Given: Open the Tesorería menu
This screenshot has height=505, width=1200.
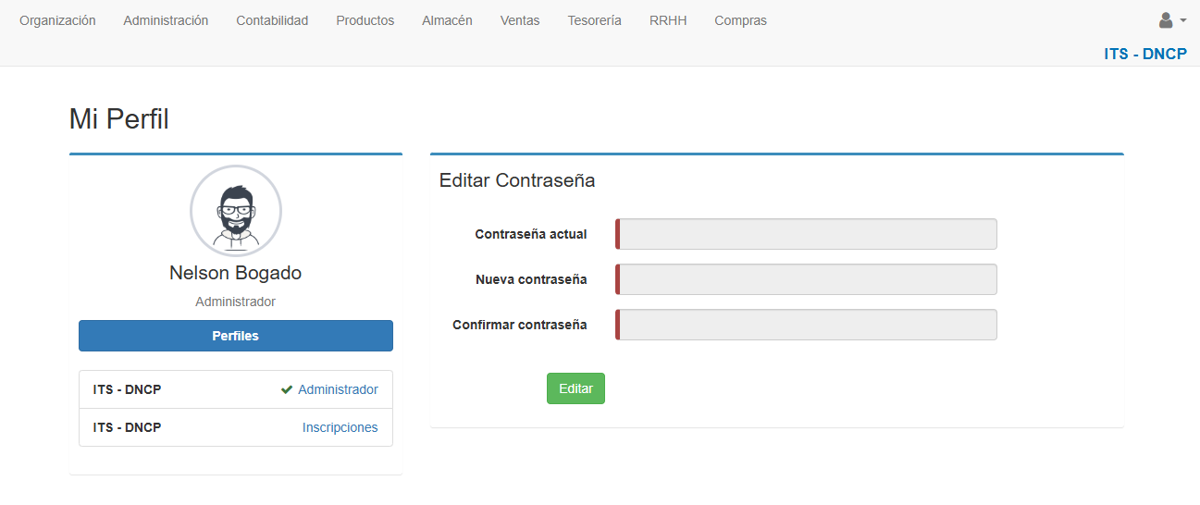Looking at the screenshot, I should tap(594, 20).
